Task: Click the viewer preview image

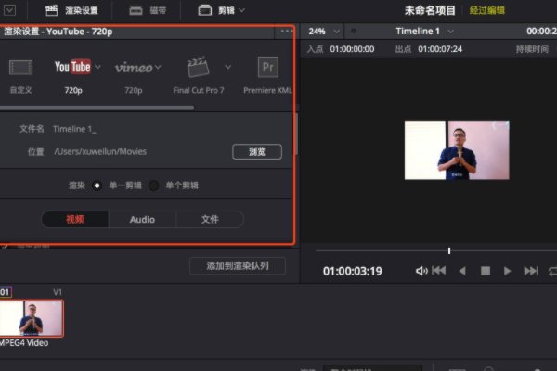Action: click(457, 150)
